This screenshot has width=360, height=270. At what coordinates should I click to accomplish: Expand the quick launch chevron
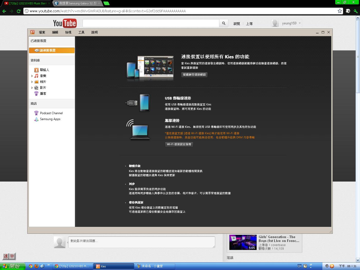pos(48,265)
